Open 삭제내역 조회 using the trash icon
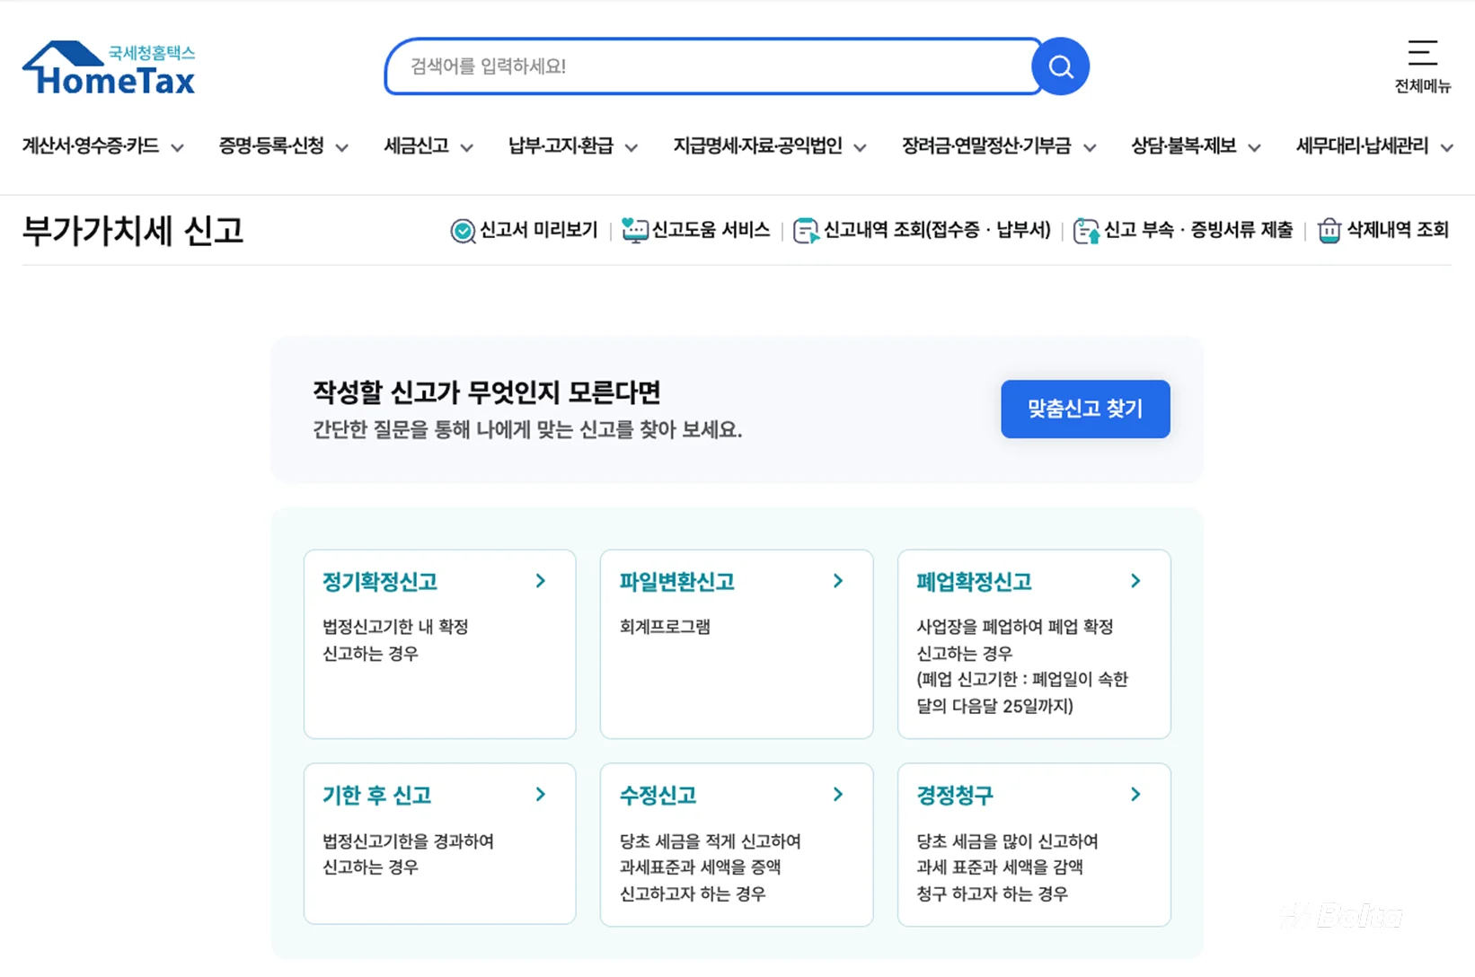Screen dimensions: 1475x977 [1329, 231]
